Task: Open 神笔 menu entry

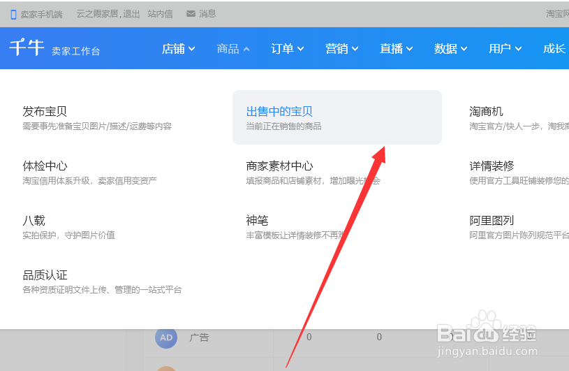Action: 258,220
